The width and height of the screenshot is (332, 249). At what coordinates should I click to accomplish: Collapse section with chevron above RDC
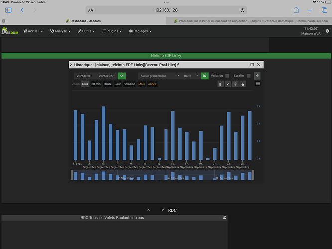tap(148, 210)
